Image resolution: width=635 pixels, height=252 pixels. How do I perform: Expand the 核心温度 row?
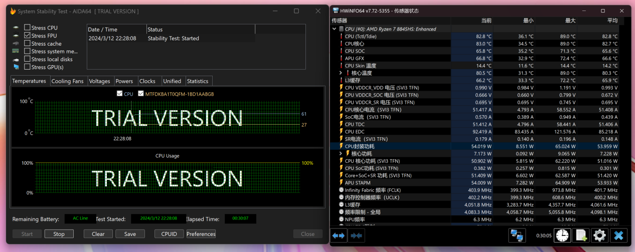pos(341,73)
